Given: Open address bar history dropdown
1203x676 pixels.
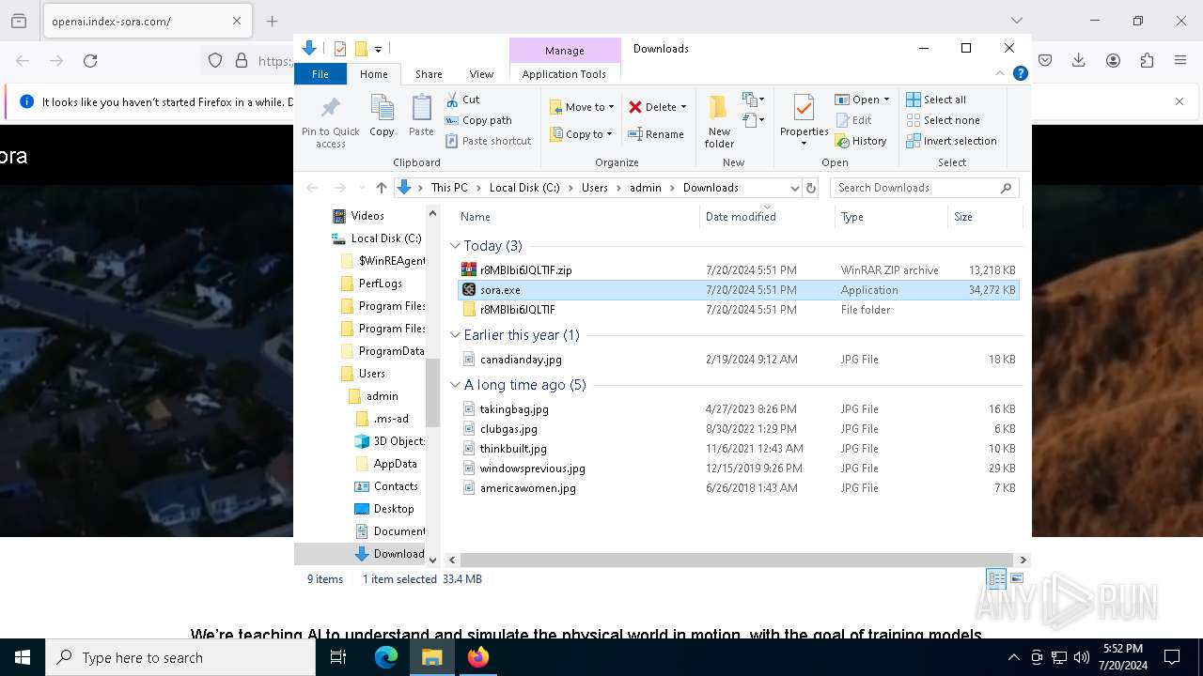Looking at the screenshot, I should pos(794,188).
